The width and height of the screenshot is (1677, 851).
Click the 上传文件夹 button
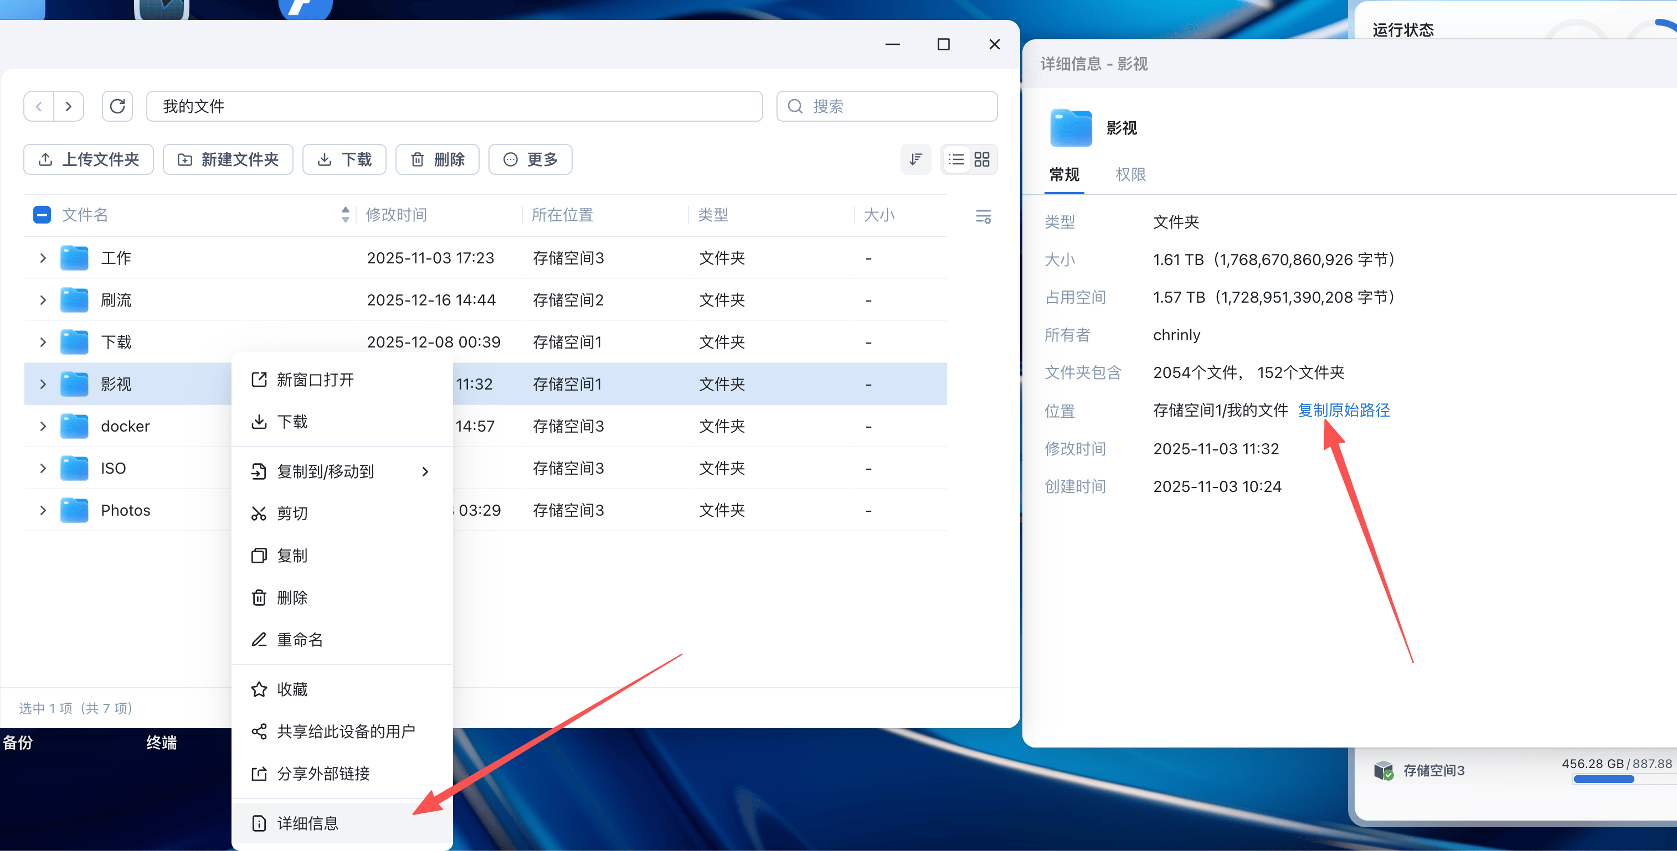coord(89,159)
